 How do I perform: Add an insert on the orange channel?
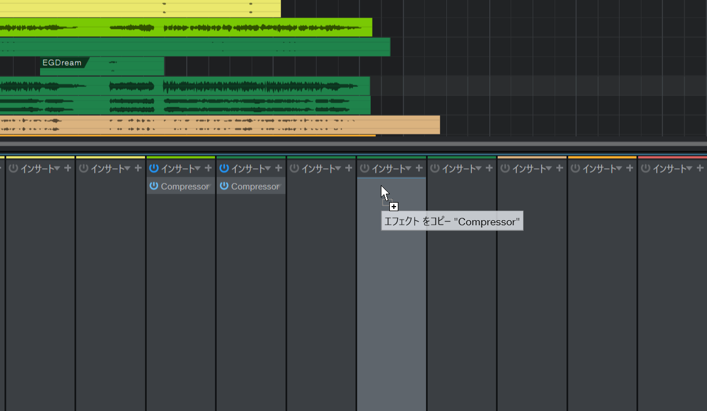(x=630, y=168)
